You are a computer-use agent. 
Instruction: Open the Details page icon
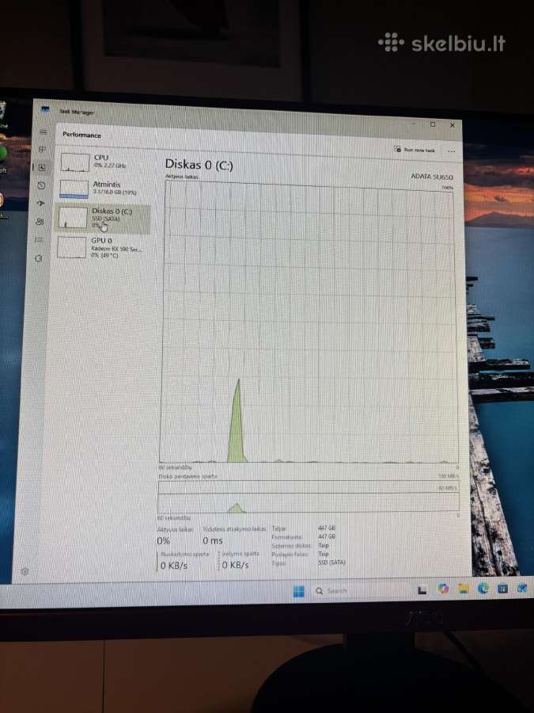click(x=40, y=239)
